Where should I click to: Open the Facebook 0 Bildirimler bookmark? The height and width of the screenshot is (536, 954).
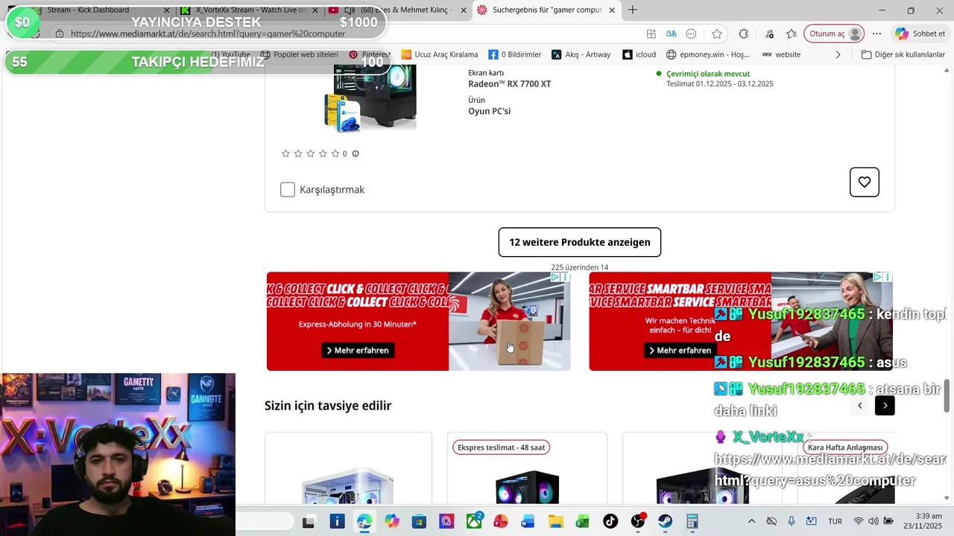pyautogui.click(x=515, y=54)
